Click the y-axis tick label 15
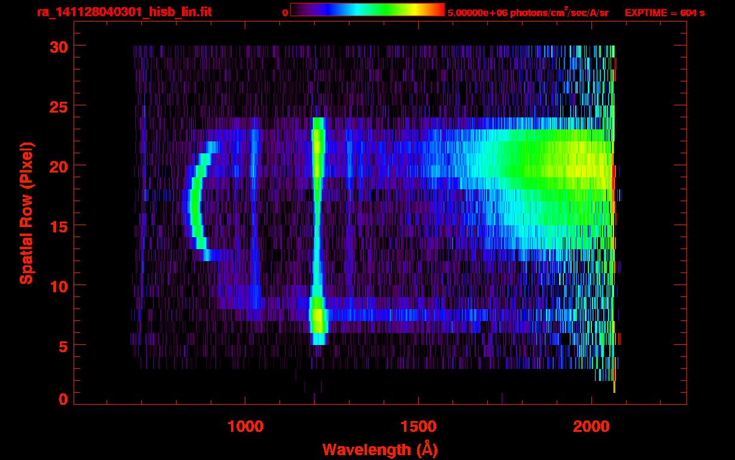Screen dimensions: 735x460 pos(57,226)
